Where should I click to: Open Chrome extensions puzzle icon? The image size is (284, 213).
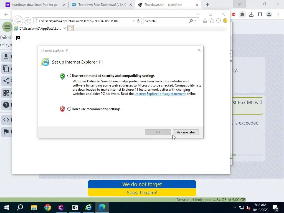[x=242, y=14]
